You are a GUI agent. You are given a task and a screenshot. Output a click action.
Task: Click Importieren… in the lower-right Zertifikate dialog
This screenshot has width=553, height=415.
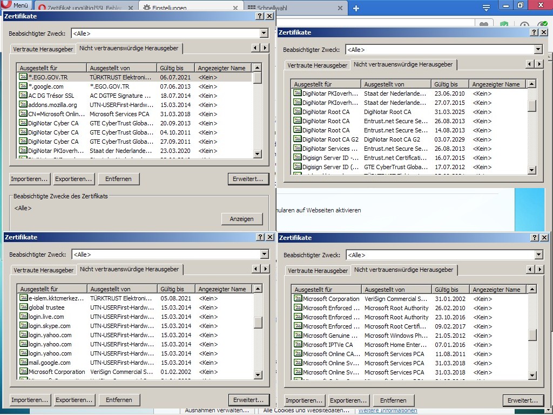coord(304,400)
